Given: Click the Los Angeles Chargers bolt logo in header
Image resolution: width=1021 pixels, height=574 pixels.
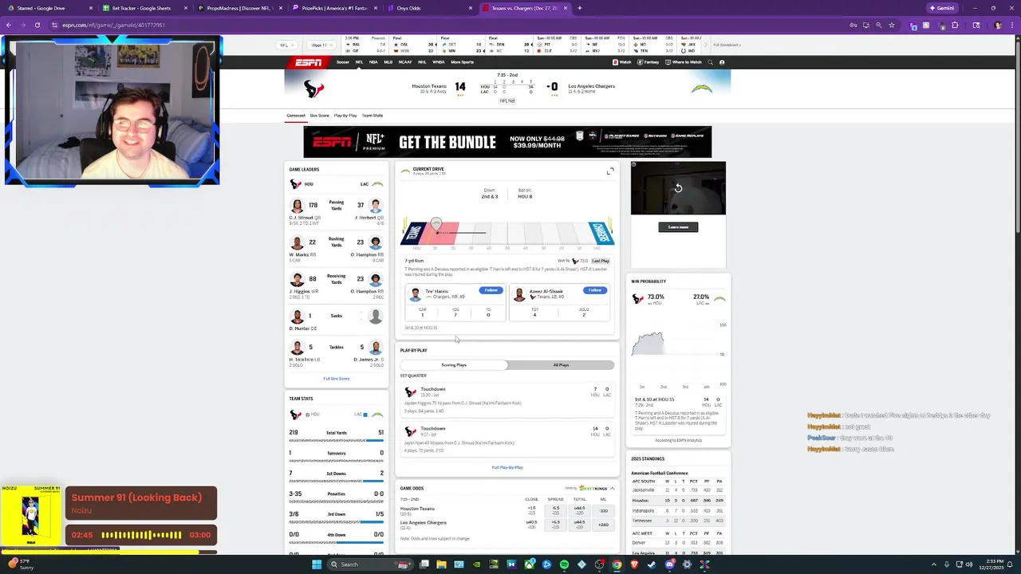Looking at the screenshot, I should click(x=702, y=88).
